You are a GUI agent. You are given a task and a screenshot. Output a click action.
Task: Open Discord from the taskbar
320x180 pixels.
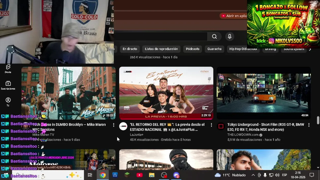coord(176,175)
